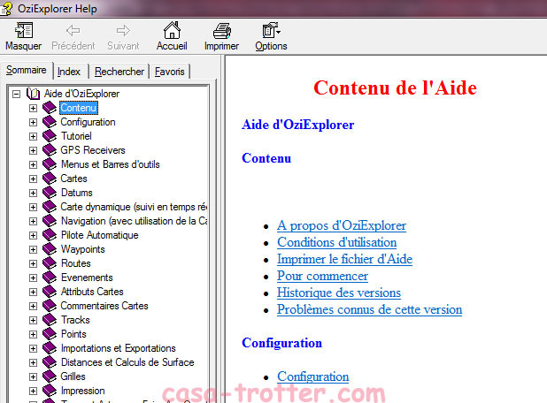Select the Grilles tree item label
Image resolution: width=547 pixels, height=403 pixels.
(73, 376)
